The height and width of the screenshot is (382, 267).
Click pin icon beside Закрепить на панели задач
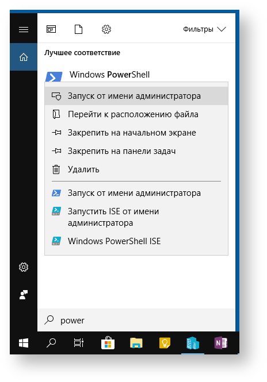56,151
